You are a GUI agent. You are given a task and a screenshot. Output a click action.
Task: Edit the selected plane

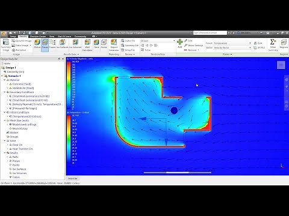tap(188, 41)
